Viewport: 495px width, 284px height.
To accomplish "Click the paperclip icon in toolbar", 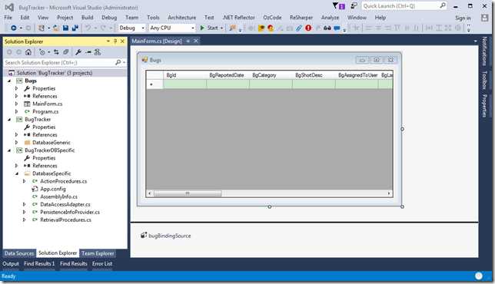I will point(299,28).
